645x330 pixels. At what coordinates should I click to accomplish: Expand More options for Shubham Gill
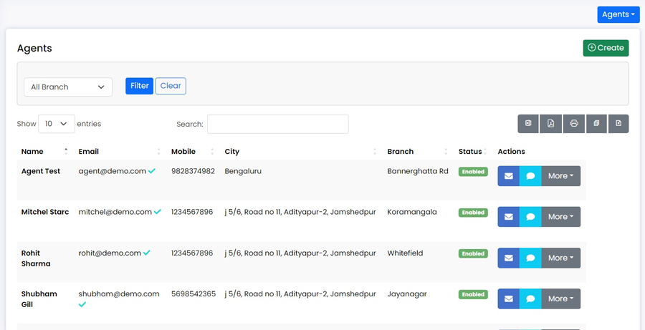coord(560,299)
